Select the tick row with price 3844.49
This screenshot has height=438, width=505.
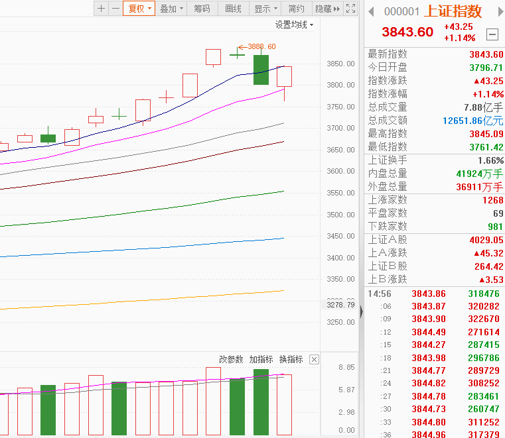[x=435, y=332]
